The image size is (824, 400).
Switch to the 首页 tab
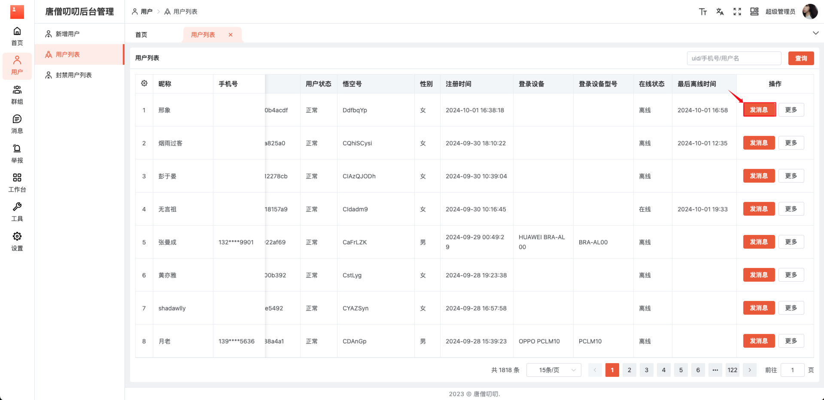[141, 34]
